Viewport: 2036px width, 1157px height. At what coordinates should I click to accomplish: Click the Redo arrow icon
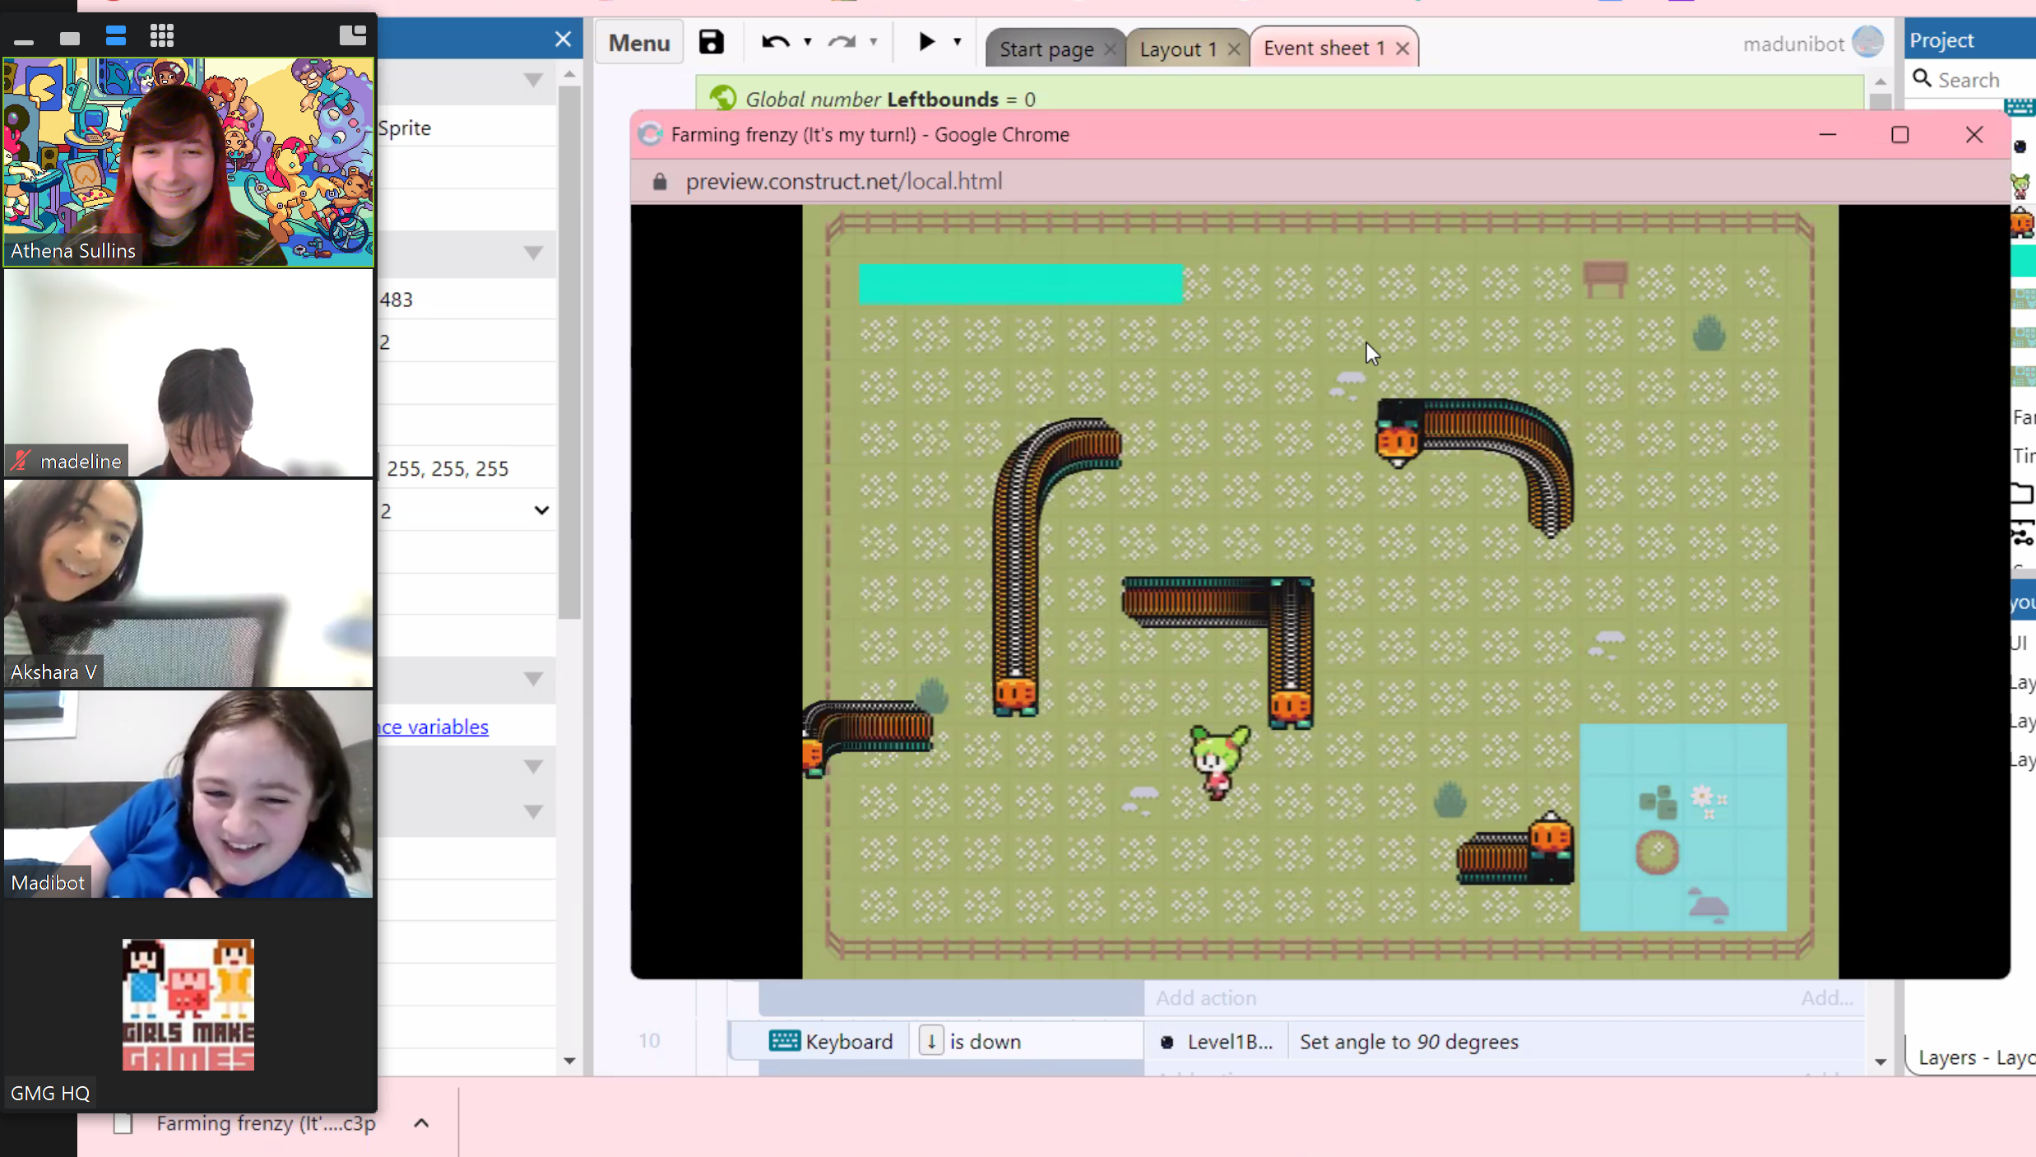[x=842, y=42]
